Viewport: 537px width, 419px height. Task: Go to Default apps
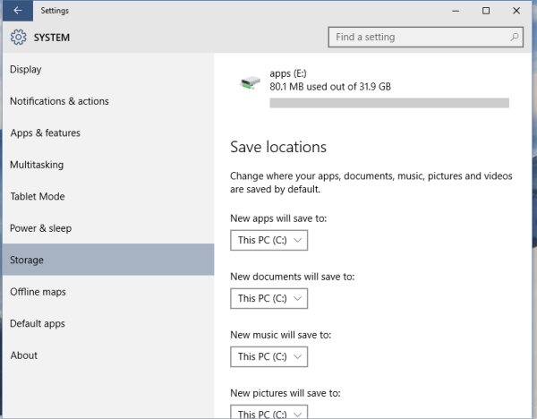pyautogui.click(x=108, y=323)
